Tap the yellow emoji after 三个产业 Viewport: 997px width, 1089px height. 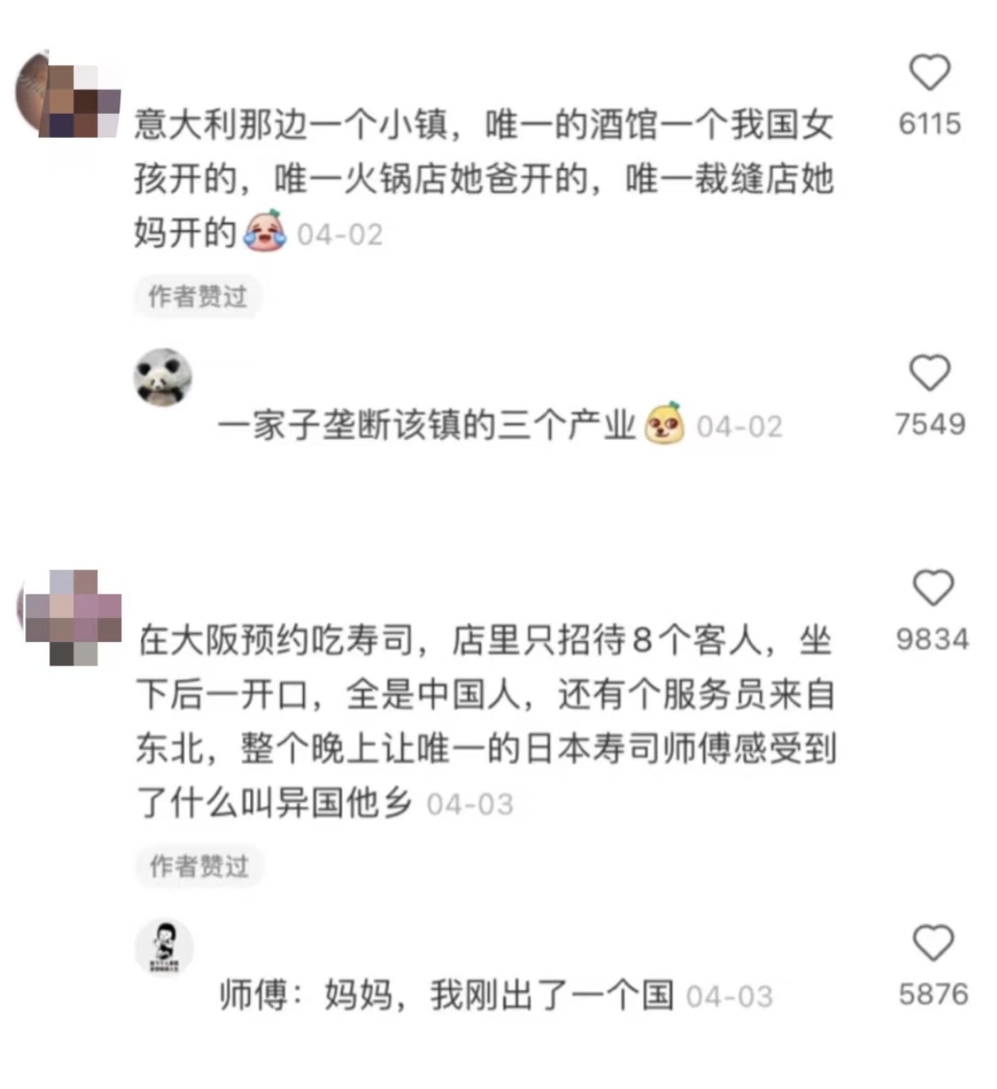(x=665, y=423)
